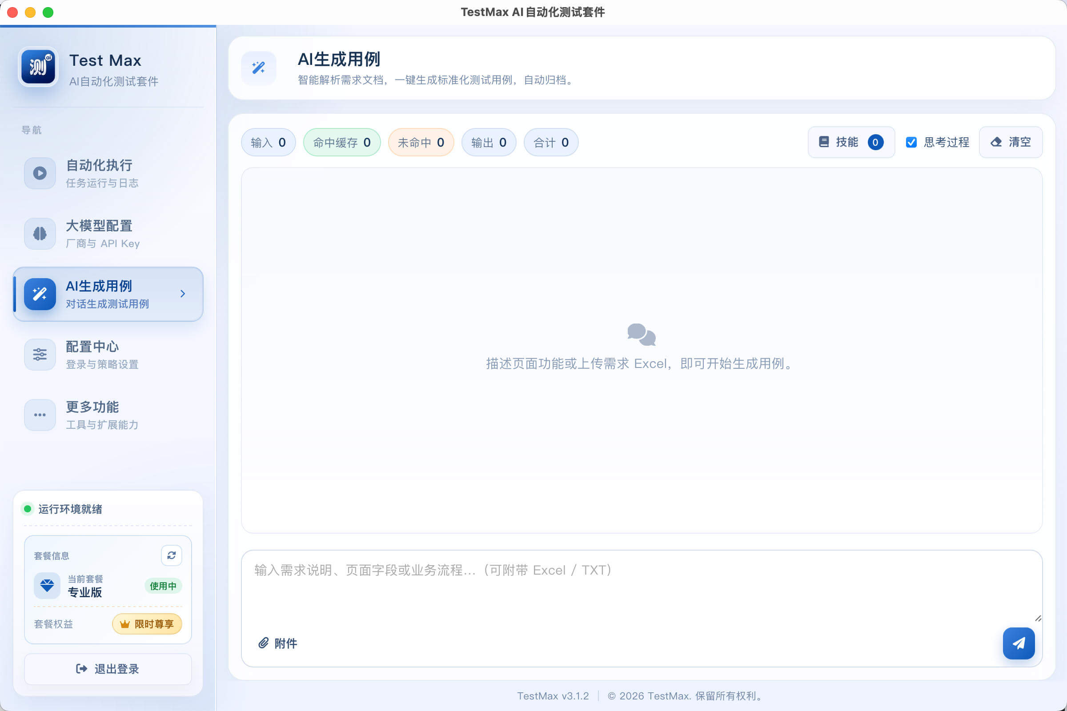This screenshot has width=1067, height=711.
Task: Click the 附件 attachment button
Action: tap(277, 643)
